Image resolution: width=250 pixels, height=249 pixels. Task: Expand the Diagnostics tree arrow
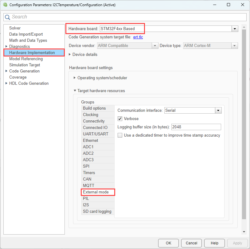click(6, 46)
